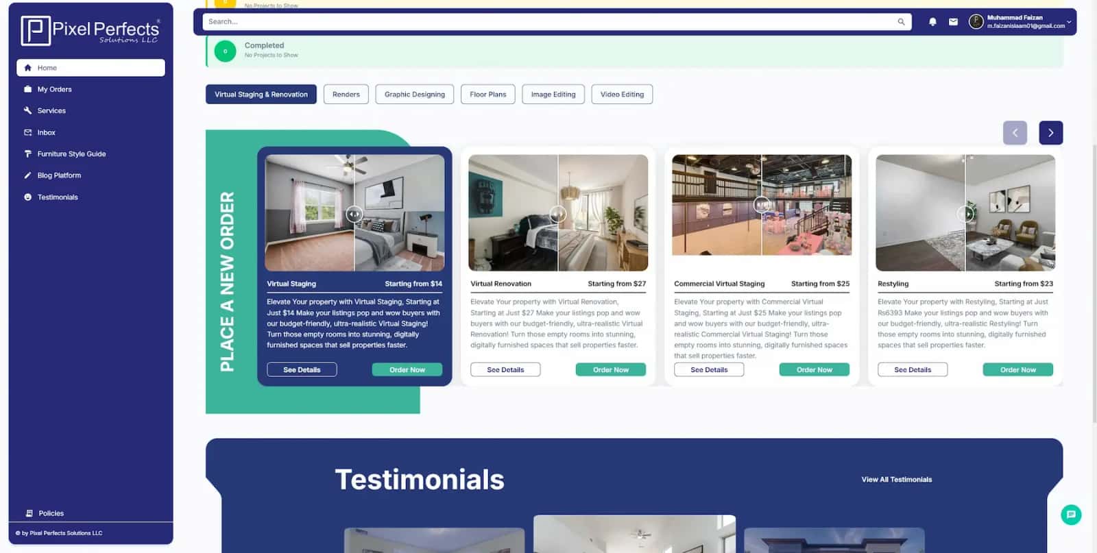Switch to the Renders tab

click(346, 95)
